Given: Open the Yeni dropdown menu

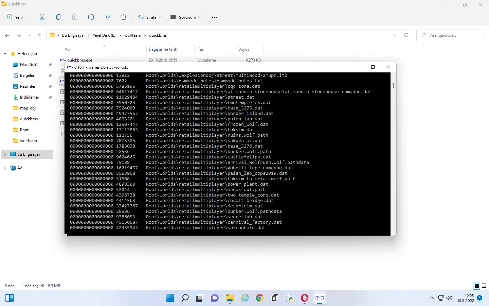Looking at the screenshot, I should coord(17,17).
